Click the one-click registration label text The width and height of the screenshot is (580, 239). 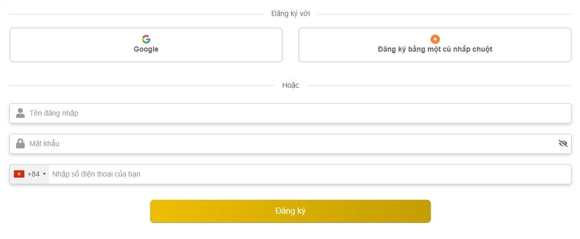pos(435,50)
